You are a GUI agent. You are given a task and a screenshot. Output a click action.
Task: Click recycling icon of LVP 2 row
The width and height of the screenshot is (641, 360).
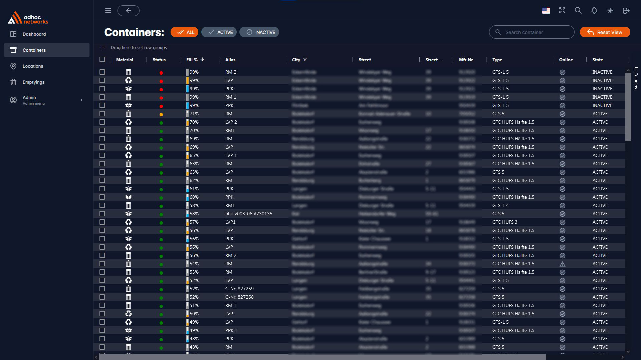[129, 122]
